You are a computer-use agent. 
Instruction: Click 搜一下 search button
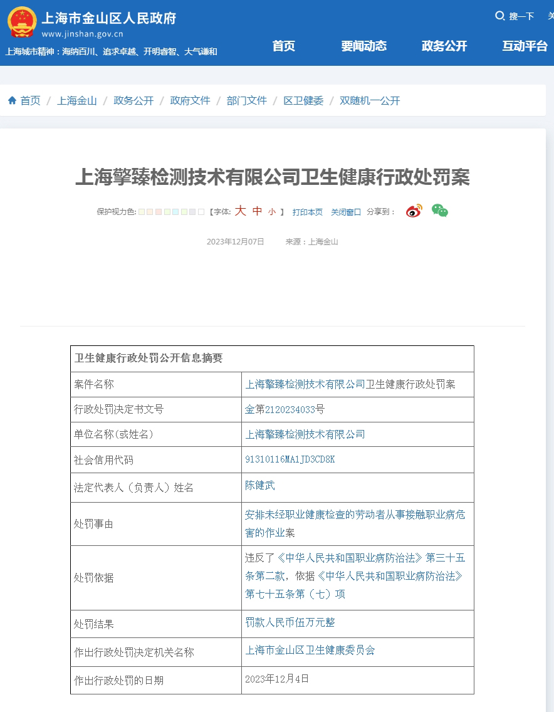[521, 16]
